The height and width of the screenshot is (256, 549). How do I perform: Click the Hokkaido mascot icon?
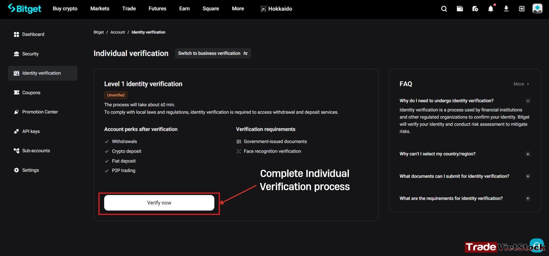point(263,9)
